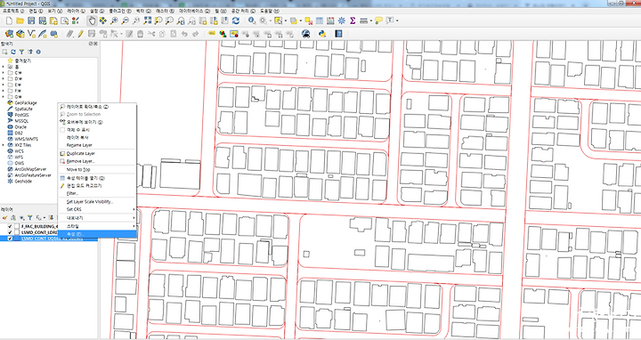
Task: Select the Identify Features tool
Action: [252, 20]
